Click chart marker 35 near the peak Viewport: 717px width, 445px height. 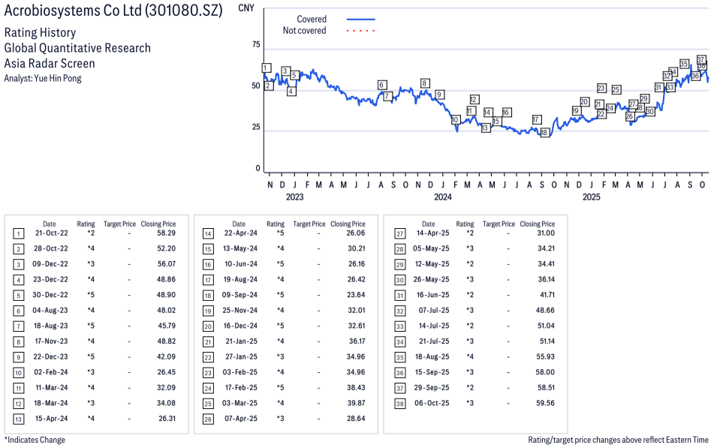(x=684, y=64)
